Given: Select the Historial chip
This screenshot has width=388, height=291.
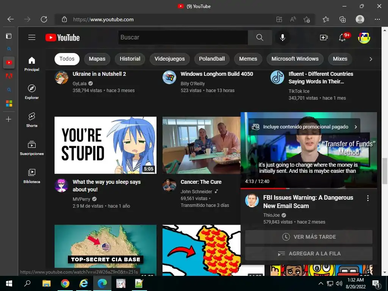Looking at the screenshot, I should pos(130,59).
